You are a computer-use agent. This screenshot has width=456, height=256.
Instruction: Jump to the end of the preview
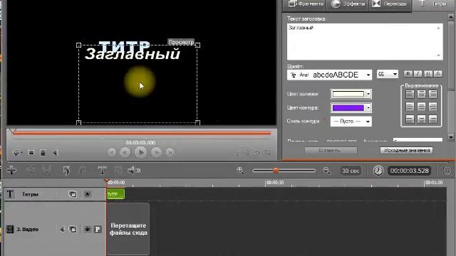pos(170,152)
